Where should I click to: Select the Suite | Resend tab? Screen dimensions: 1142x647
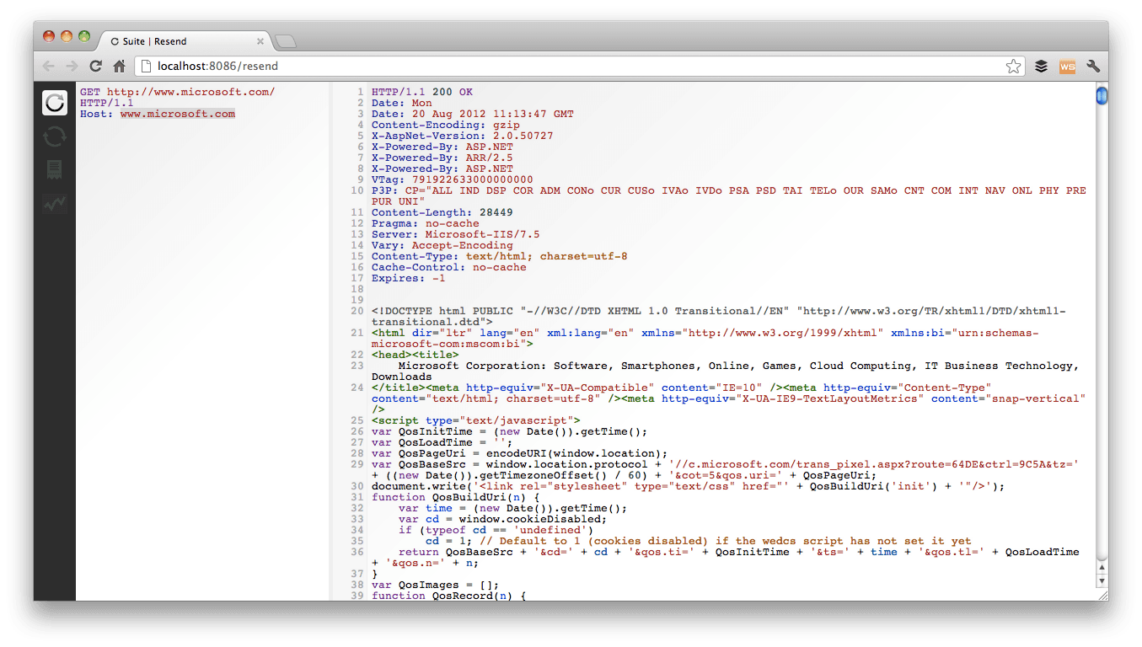pyautogui.click(x=184, y=41)
